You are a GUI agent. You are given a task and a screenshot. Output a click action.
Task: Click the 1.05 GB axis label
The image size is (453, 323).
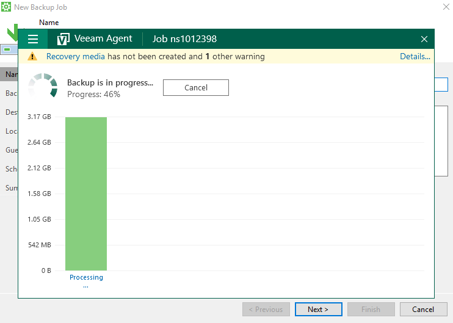coord(39,219)
